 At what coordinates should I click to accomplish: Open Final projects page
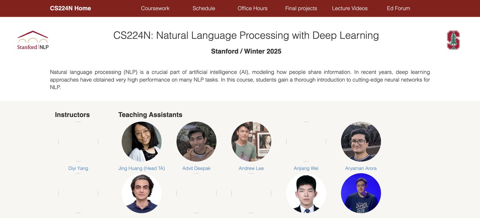[301, 8]
